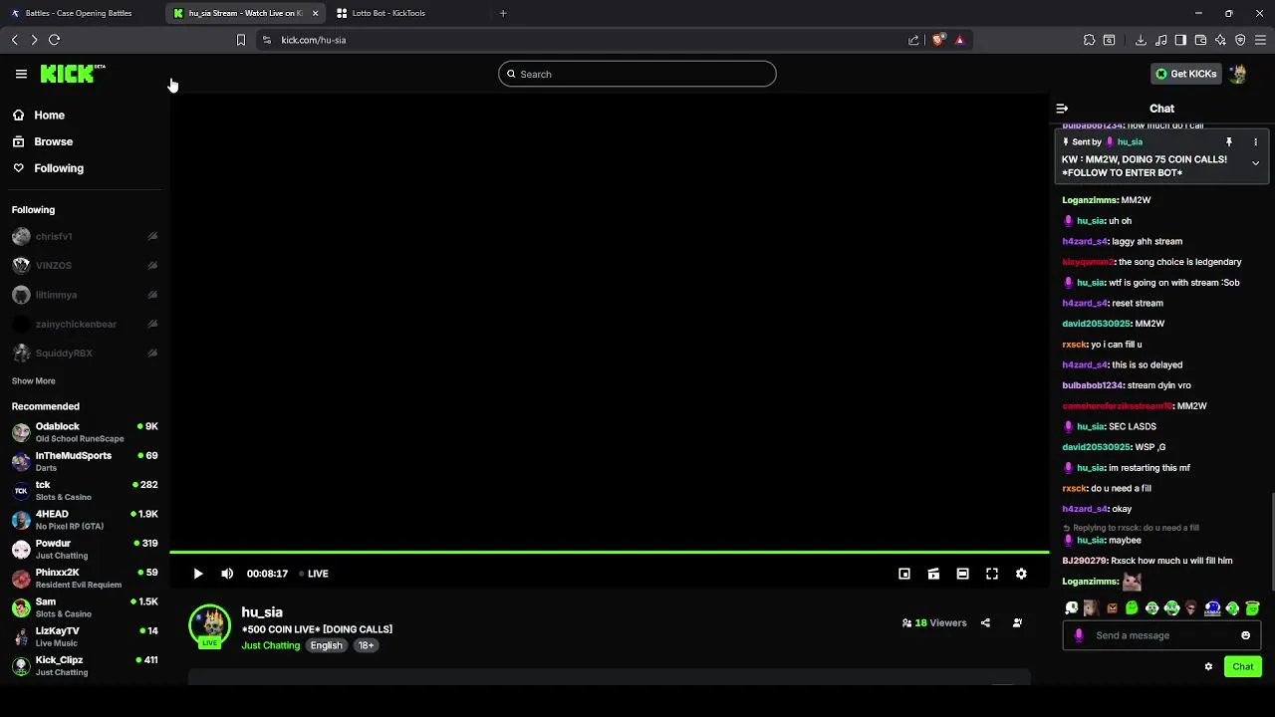Toggle theater mode in the player
This screenshot has width=1275, height=717.
tap(962, 574)
